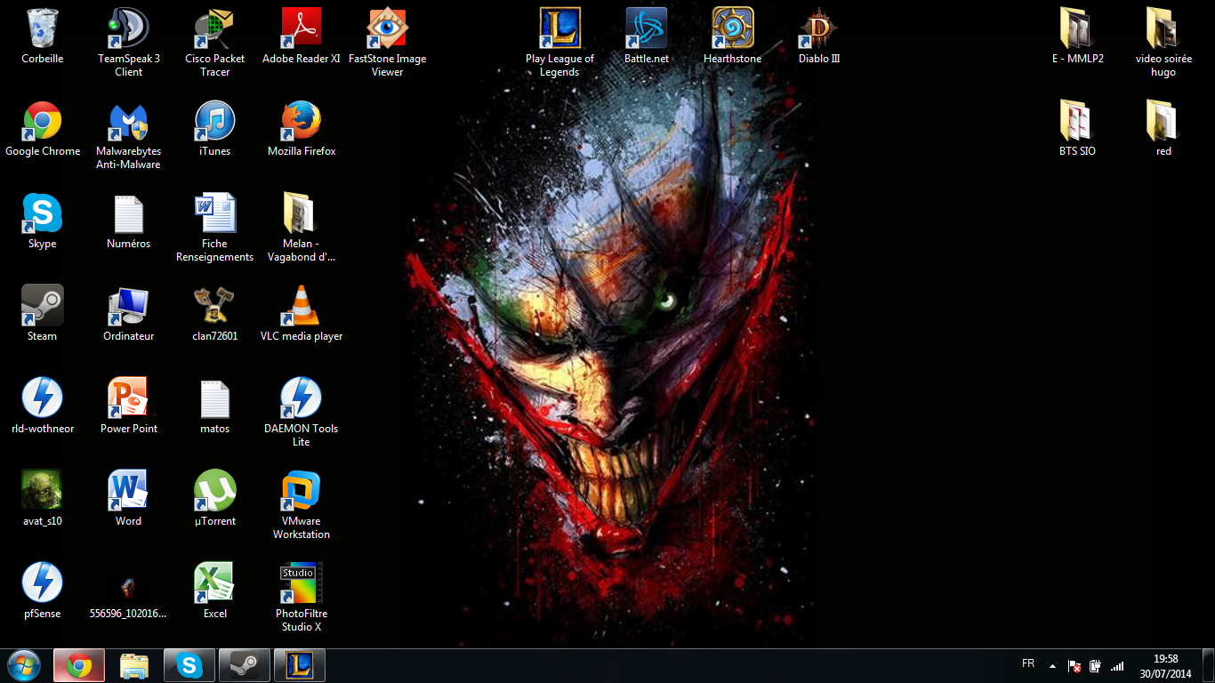
Task: Select the Skype desktop icon
Action: [x=42, y=213]
